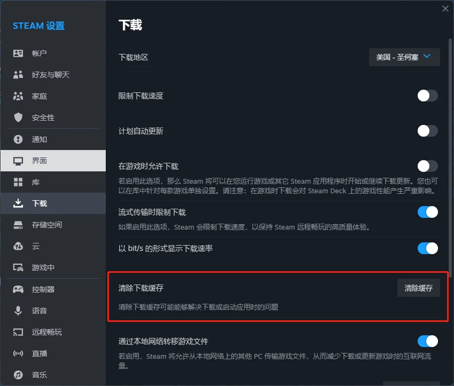Switch to 界面 settings

point(53,161)
